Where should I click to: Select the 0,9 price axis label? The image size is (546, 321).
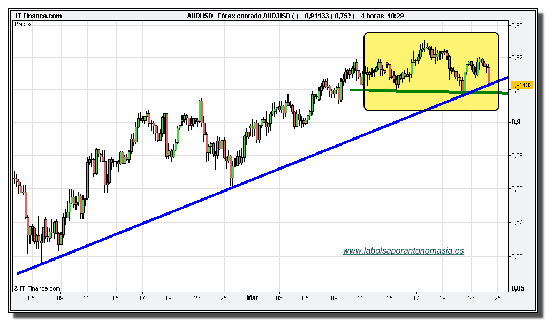click(515, 122)
